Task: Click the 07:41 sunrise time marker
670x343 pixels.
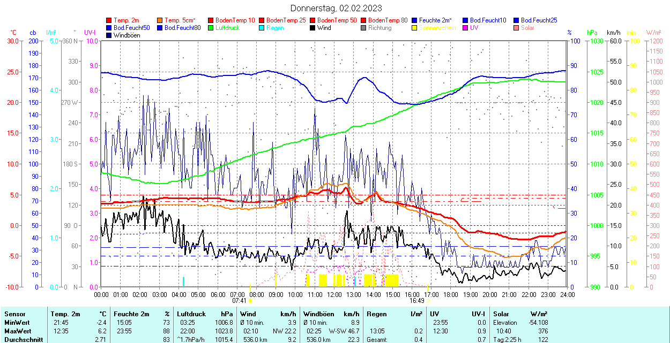Action: tap(239, 301)
